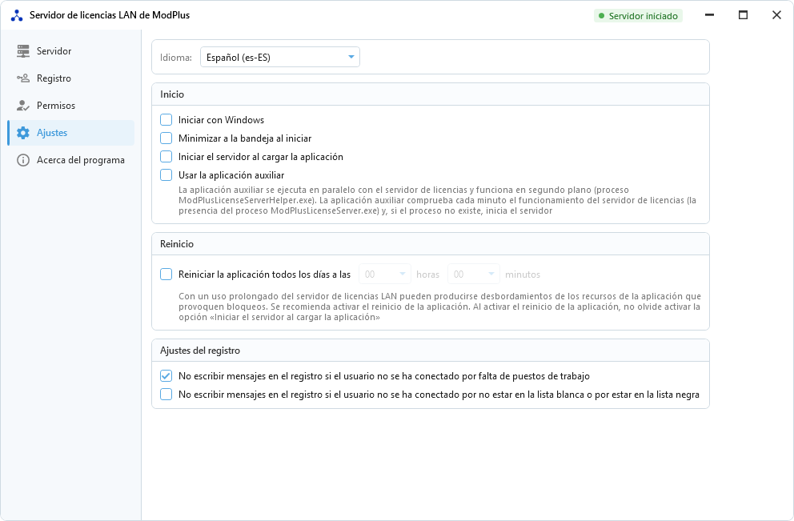Click the restart recommendation description text
Screen dimensions: 794x521
pyautogui.click(x=439, y=307)
